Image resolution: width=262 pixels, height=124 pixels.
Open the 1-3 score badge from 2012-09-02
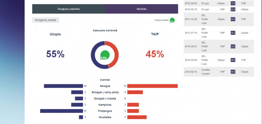[233, 3]
